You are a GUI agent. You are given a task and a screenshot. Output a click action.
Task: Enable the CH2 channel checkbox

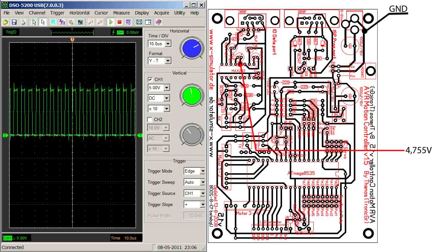[150, 119]
